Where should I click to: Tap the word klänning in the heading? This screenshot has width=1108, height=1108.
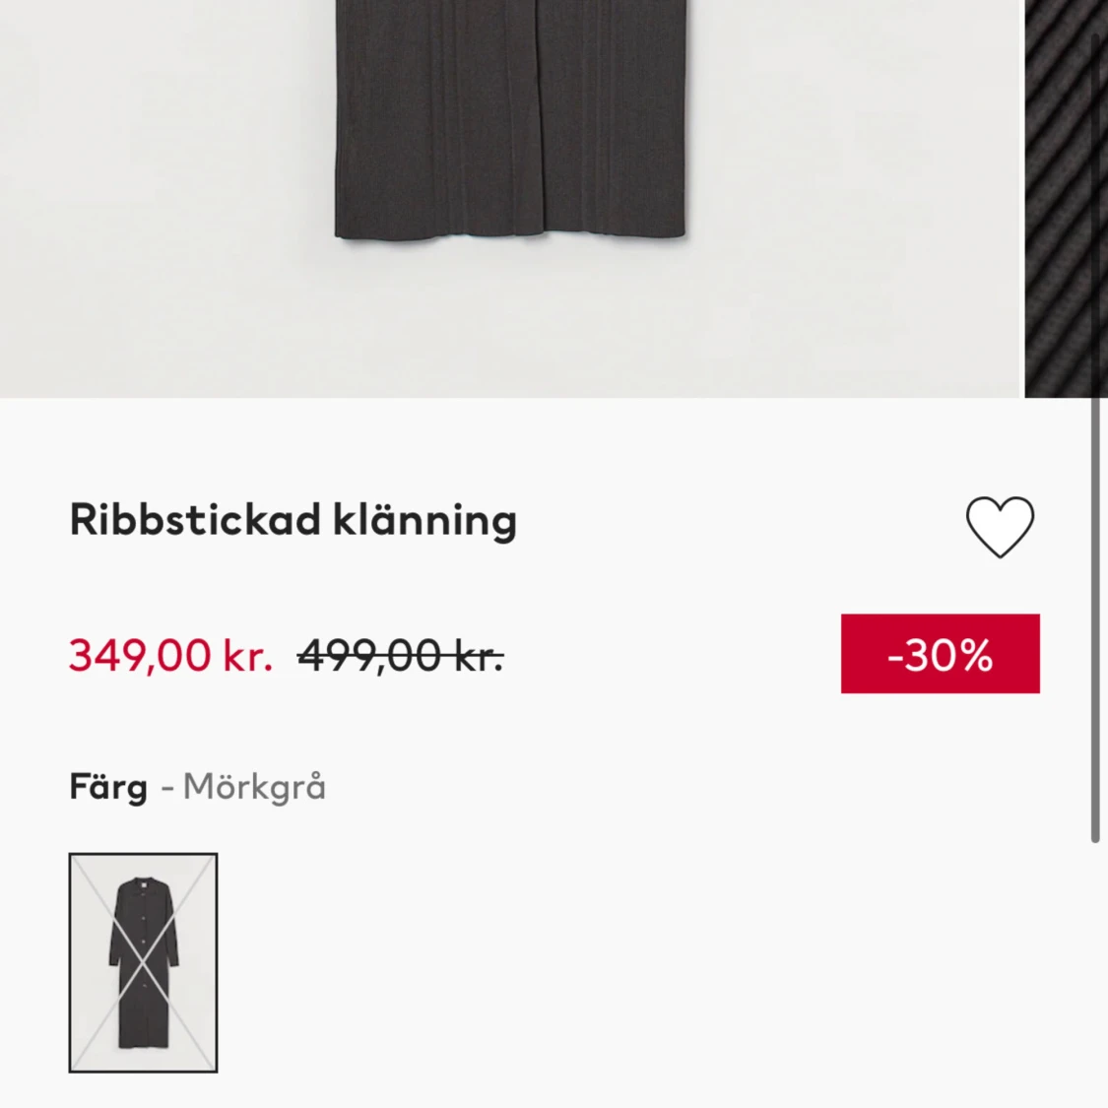(424, 521)
